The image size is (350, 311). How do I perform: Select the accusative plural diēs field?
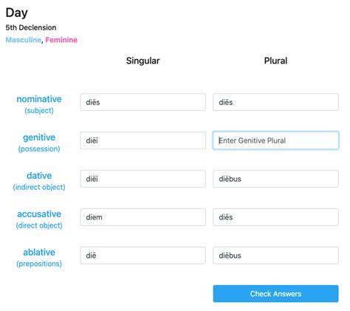(x=275, y=217)
